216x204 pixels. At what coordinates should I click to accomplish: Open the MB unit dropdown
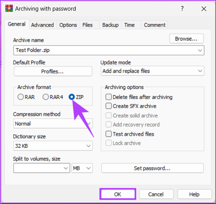click(82, 168)
